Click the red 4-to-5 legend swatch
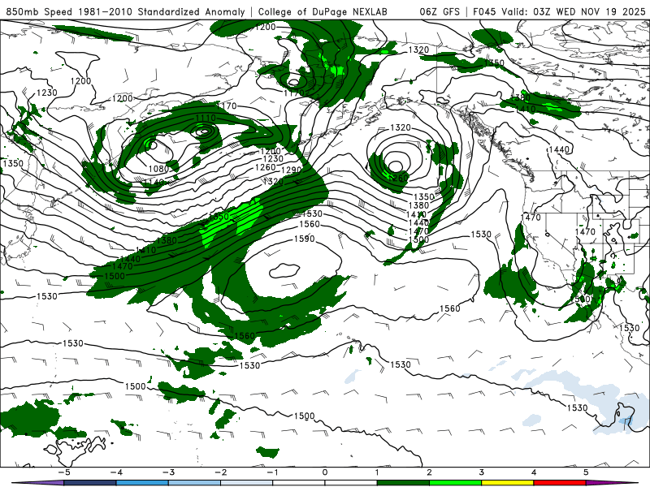The image size is (650, 487). 560,483
